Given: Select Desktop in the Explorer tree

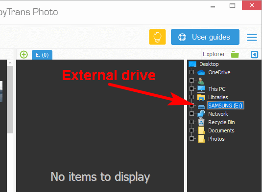Looking at the screenshot, I should coord(209,64).
